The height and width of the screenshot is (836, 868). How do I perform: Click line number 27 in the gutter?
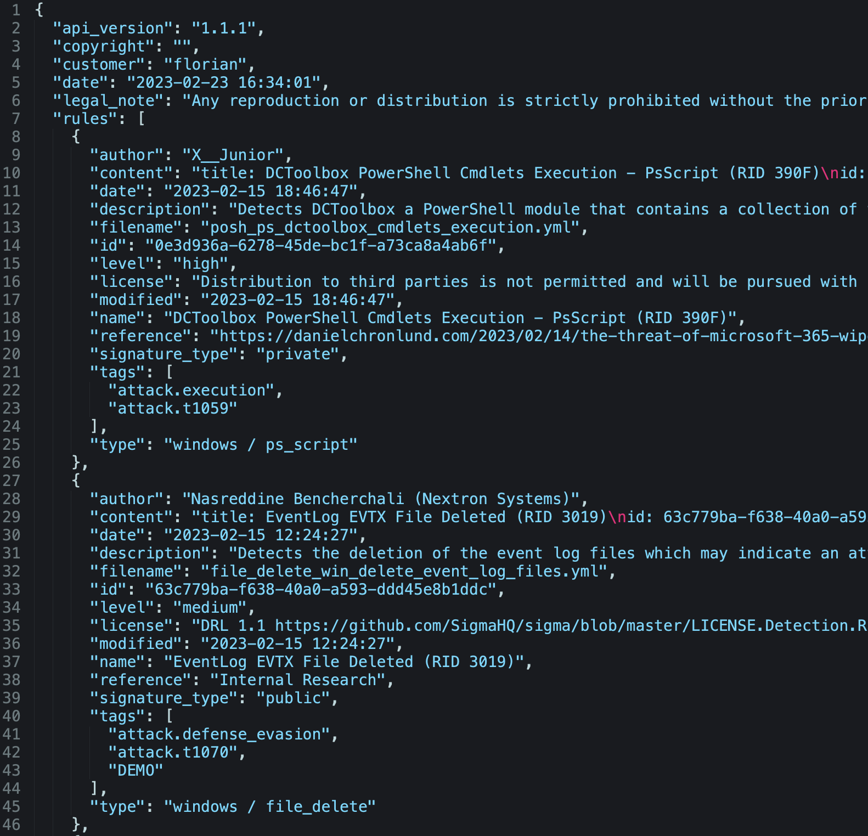point(12,481)
